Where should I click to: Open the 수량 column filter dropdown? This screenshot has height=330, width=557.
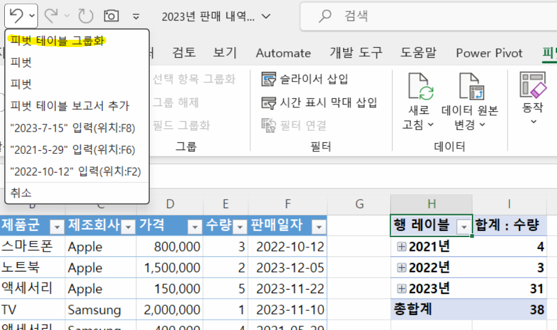click(x=240, y=226)
